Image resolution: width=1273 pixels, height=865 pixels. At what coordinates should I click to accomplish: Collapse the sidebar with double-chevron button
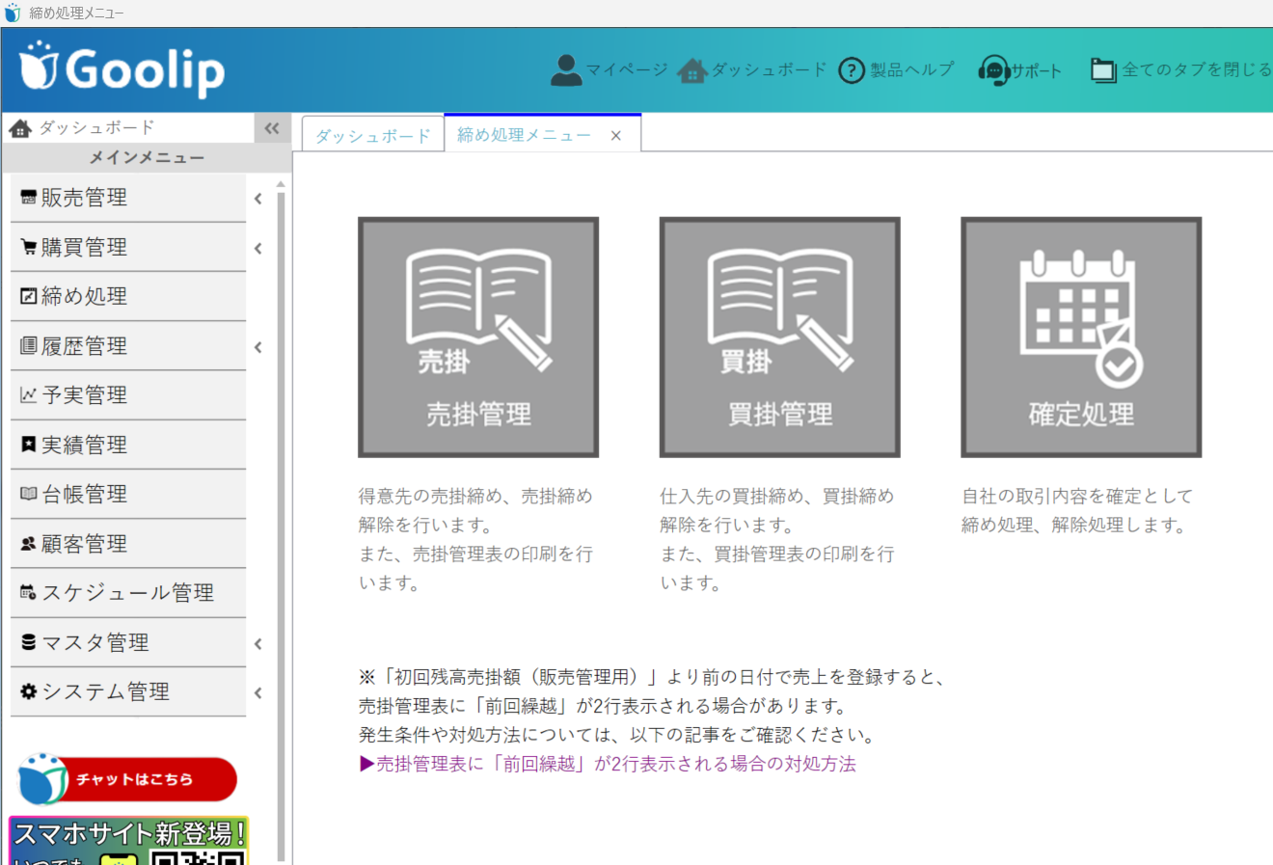click(272, 127)
